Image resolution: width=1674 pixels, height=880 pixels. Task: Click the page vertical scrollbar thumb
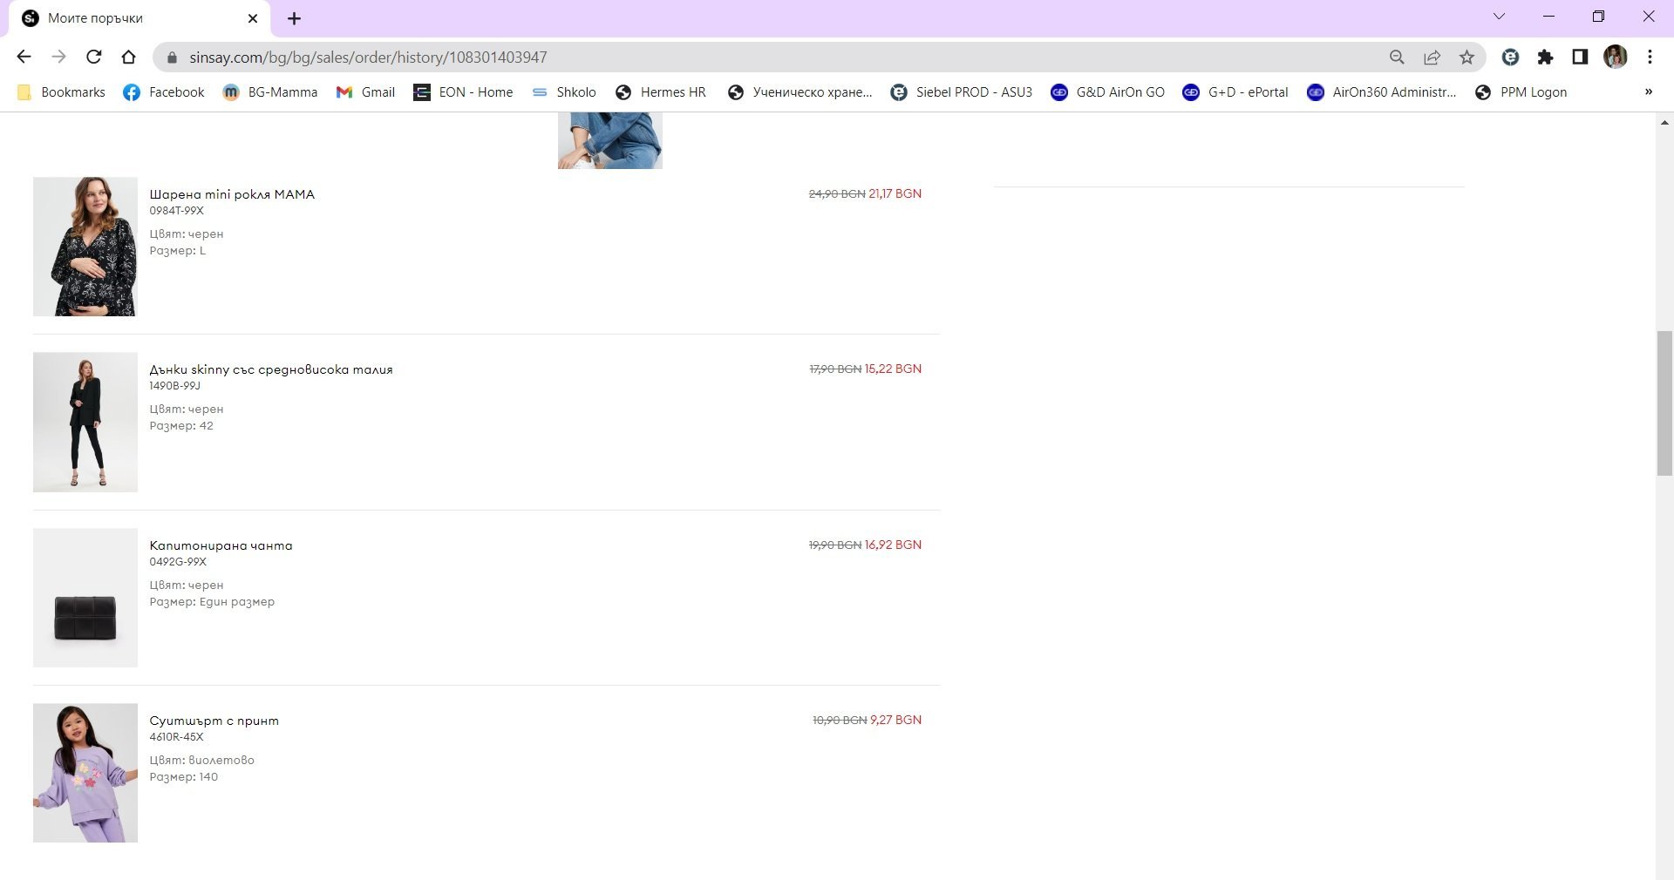pos(1664,403)
